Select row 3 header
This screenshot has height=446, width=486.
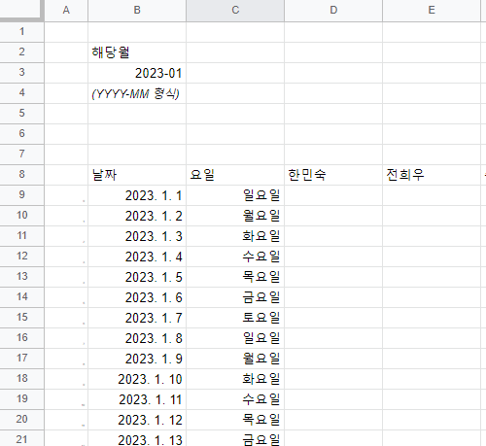click(x=21, y=73)
